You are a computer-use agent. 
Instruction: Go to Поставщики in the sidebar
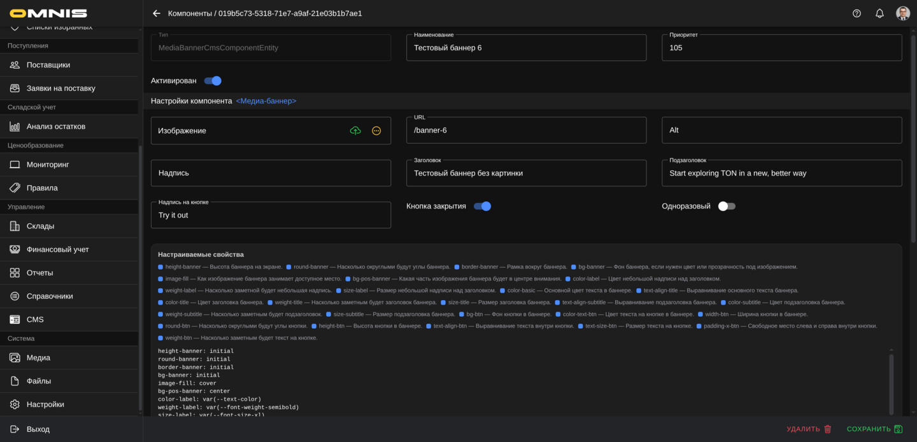click(x=48, y=65)
